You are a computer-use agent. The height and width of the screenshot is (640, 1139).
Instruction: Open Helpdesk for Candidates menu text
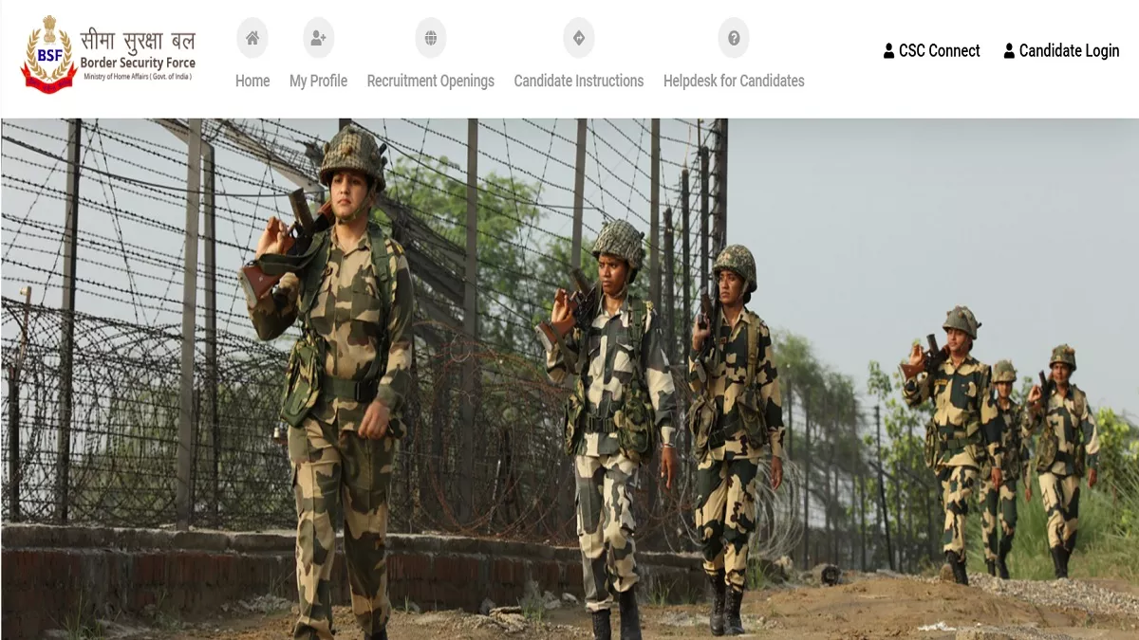(734, 82)
